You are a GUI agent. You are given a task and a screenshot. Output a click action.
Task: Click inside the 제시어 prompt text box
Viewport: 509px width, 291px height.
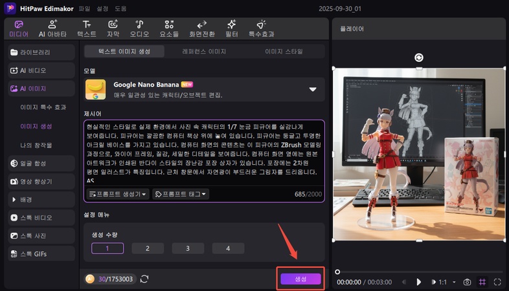coord(204,152)
